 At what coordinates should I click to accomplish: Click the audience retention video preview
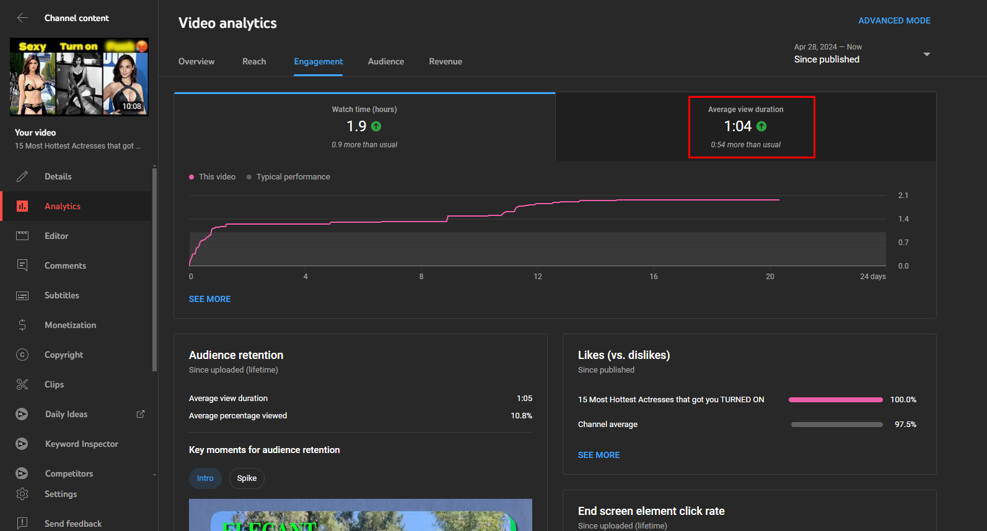pyautogui.click(x=361, y=515)
